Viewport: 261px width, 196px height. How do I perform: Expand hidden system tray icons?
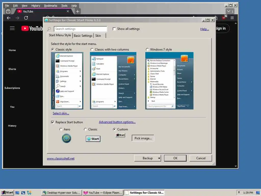pyautogui.click(x=239, y=192)
